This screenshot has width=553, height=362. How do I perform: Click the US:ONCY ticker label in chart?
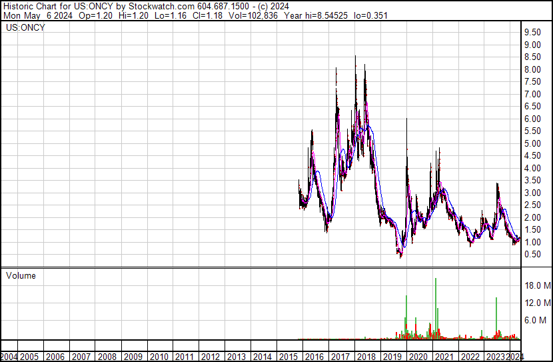pyautogui.click(x=25, y=28)
